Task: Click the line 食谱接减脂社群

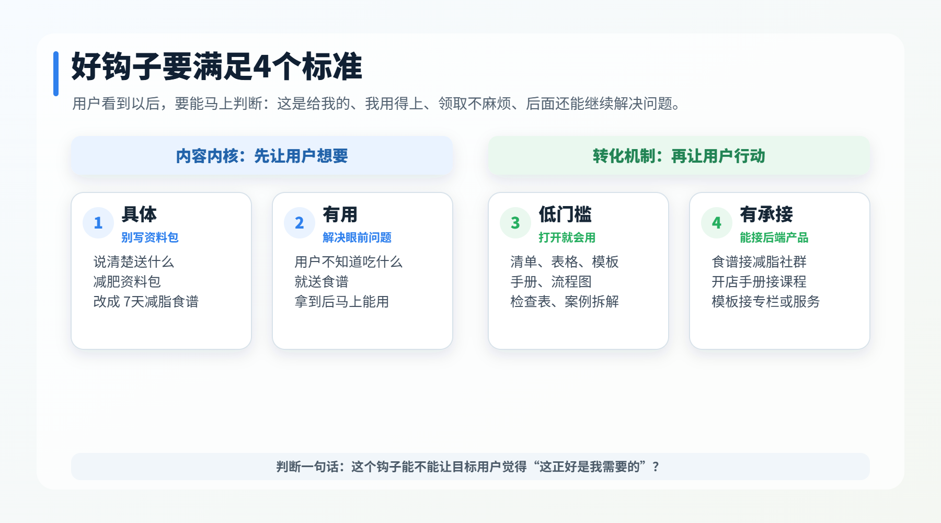Action: click(759, 261)
